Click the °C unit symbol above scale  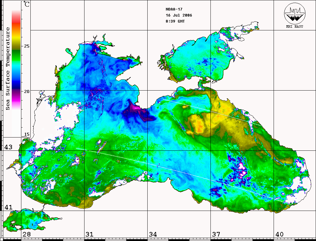pyautogui.click(x=27, y=5)
